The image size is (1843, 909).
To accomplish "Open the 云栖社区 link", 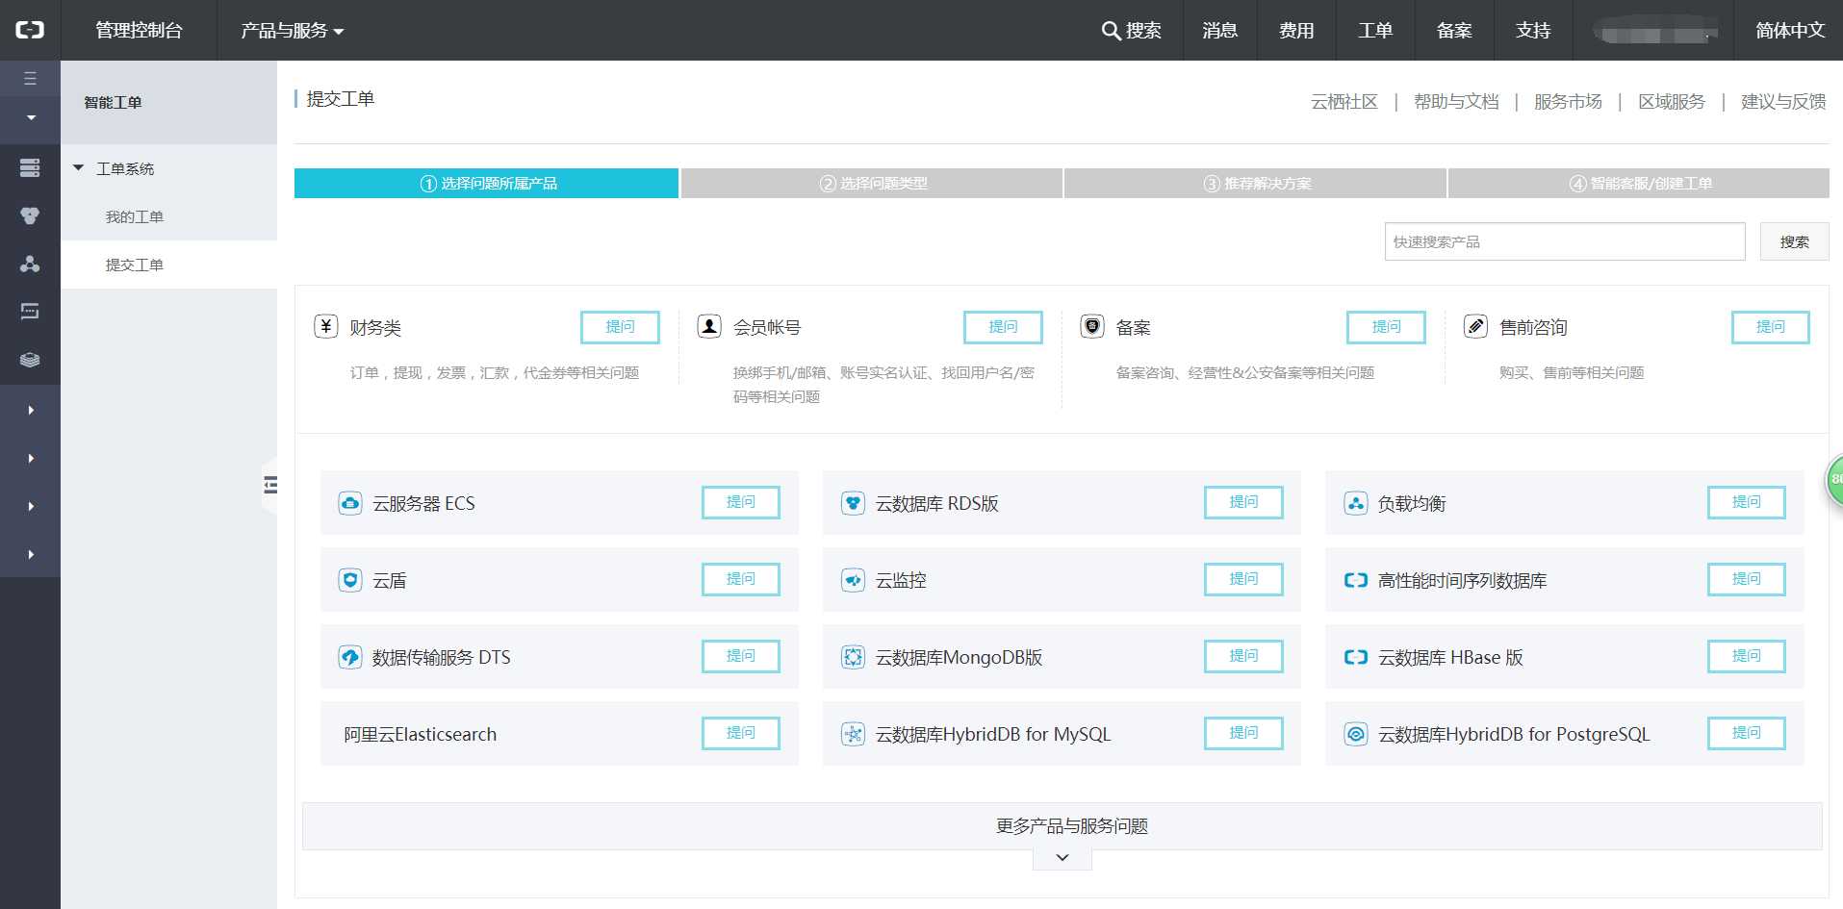I will (1344, 101).
